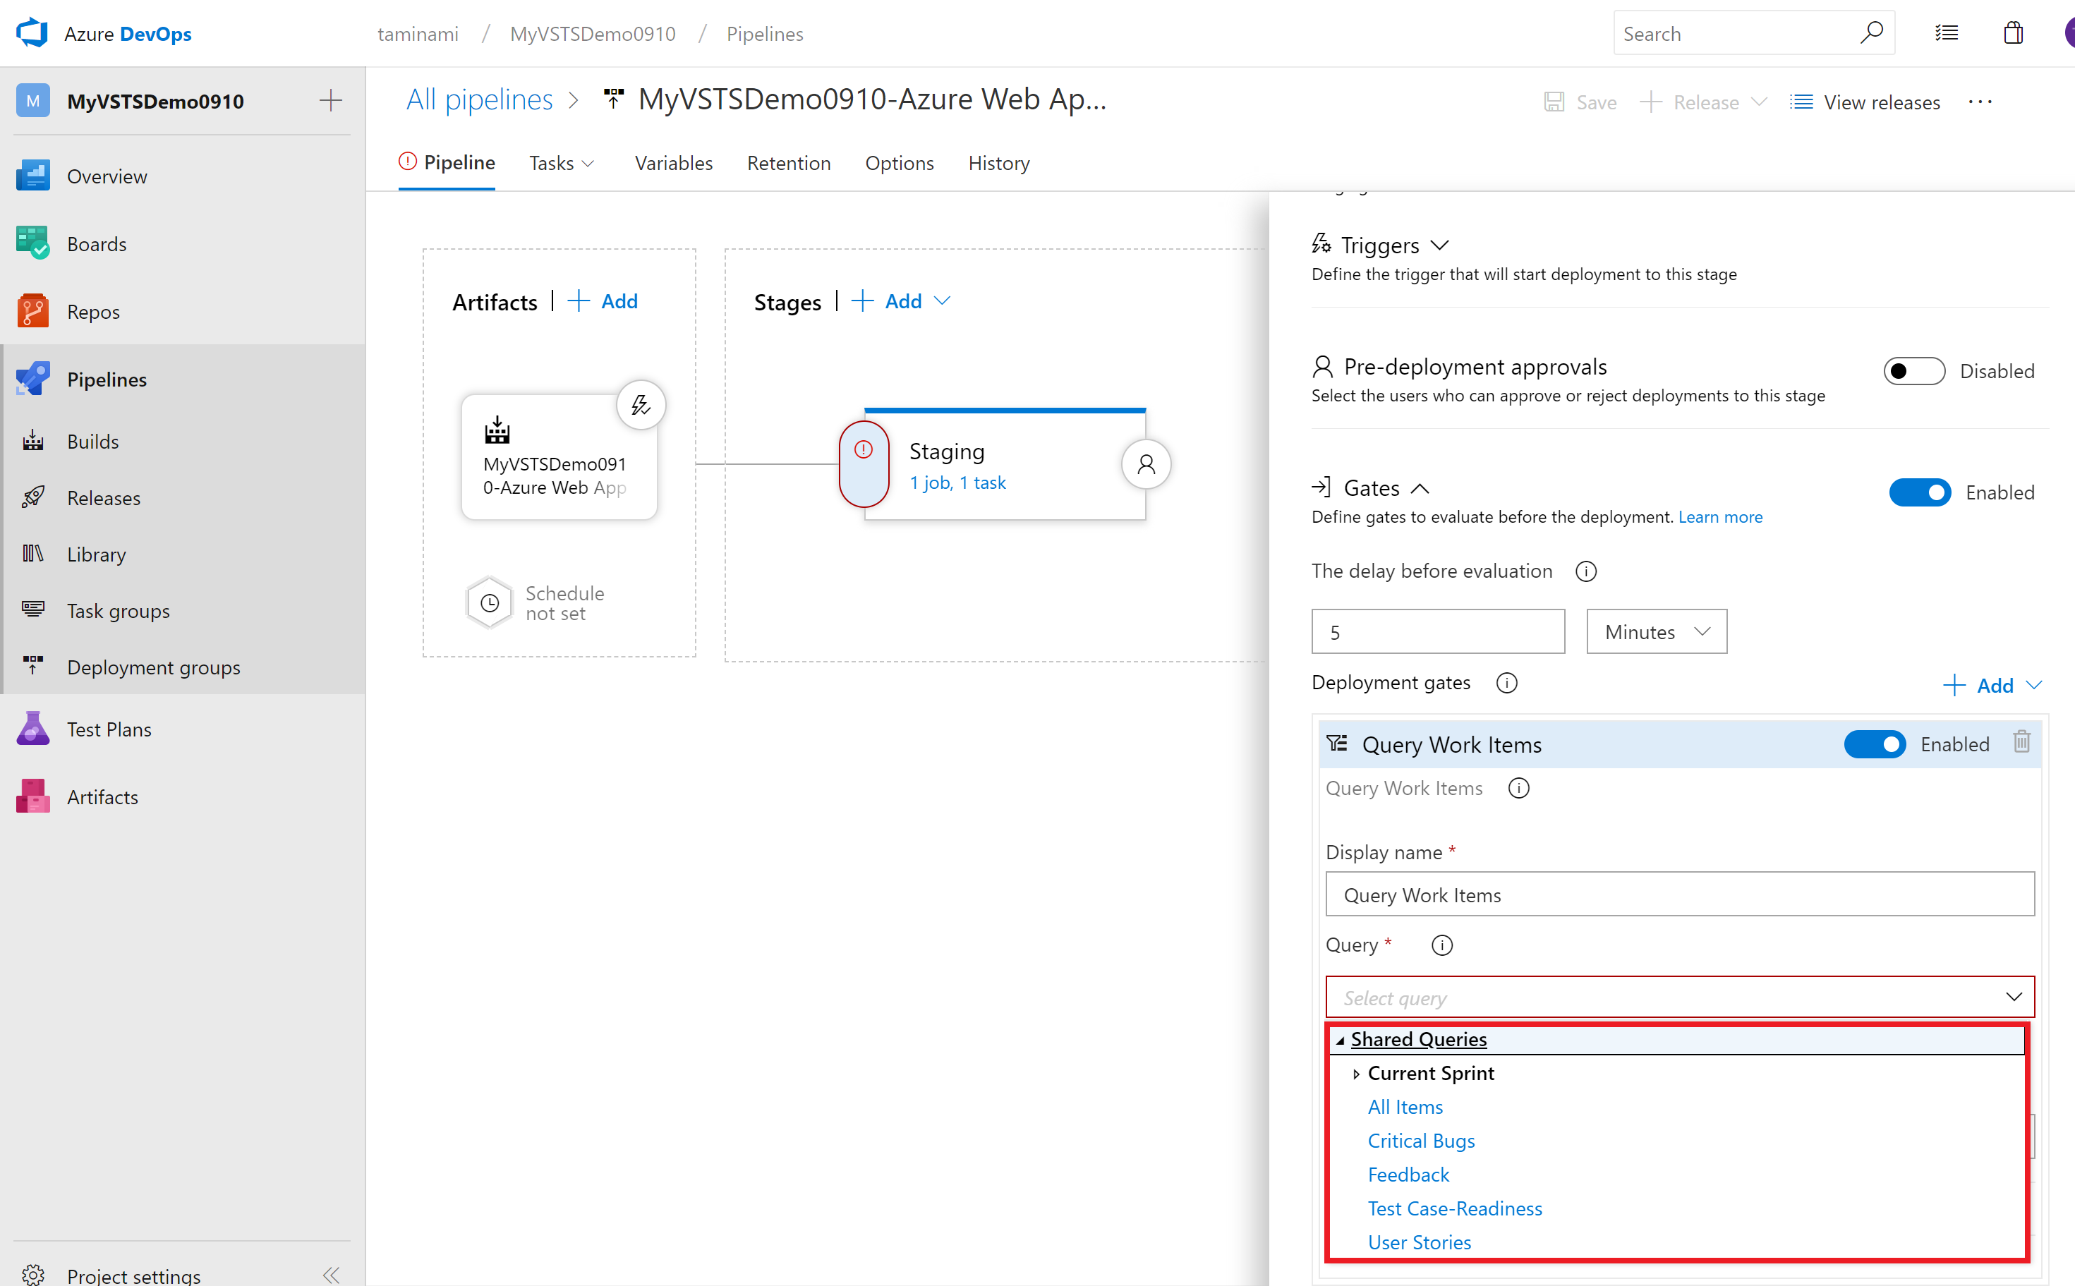Click the schedule clock icon under Artifacts
This screenshot has width=2075, height=1286.
pyautogui.click(x=490, y=603)
